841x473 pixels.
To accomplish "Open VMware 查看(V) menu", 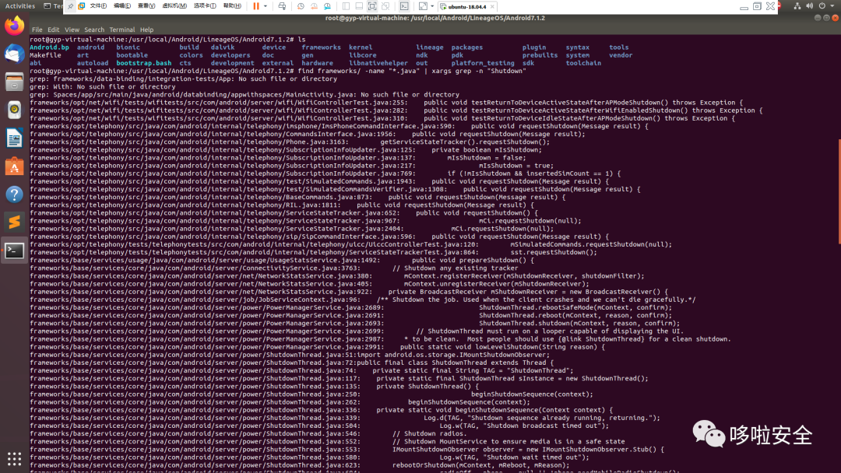I will pos(146,6).
